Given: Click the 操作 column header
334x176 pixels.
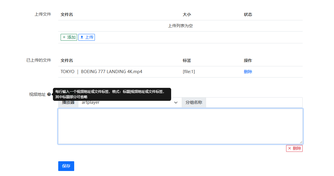Looking at the screenshot, I should pyautogui.click(x=248, y=60).
